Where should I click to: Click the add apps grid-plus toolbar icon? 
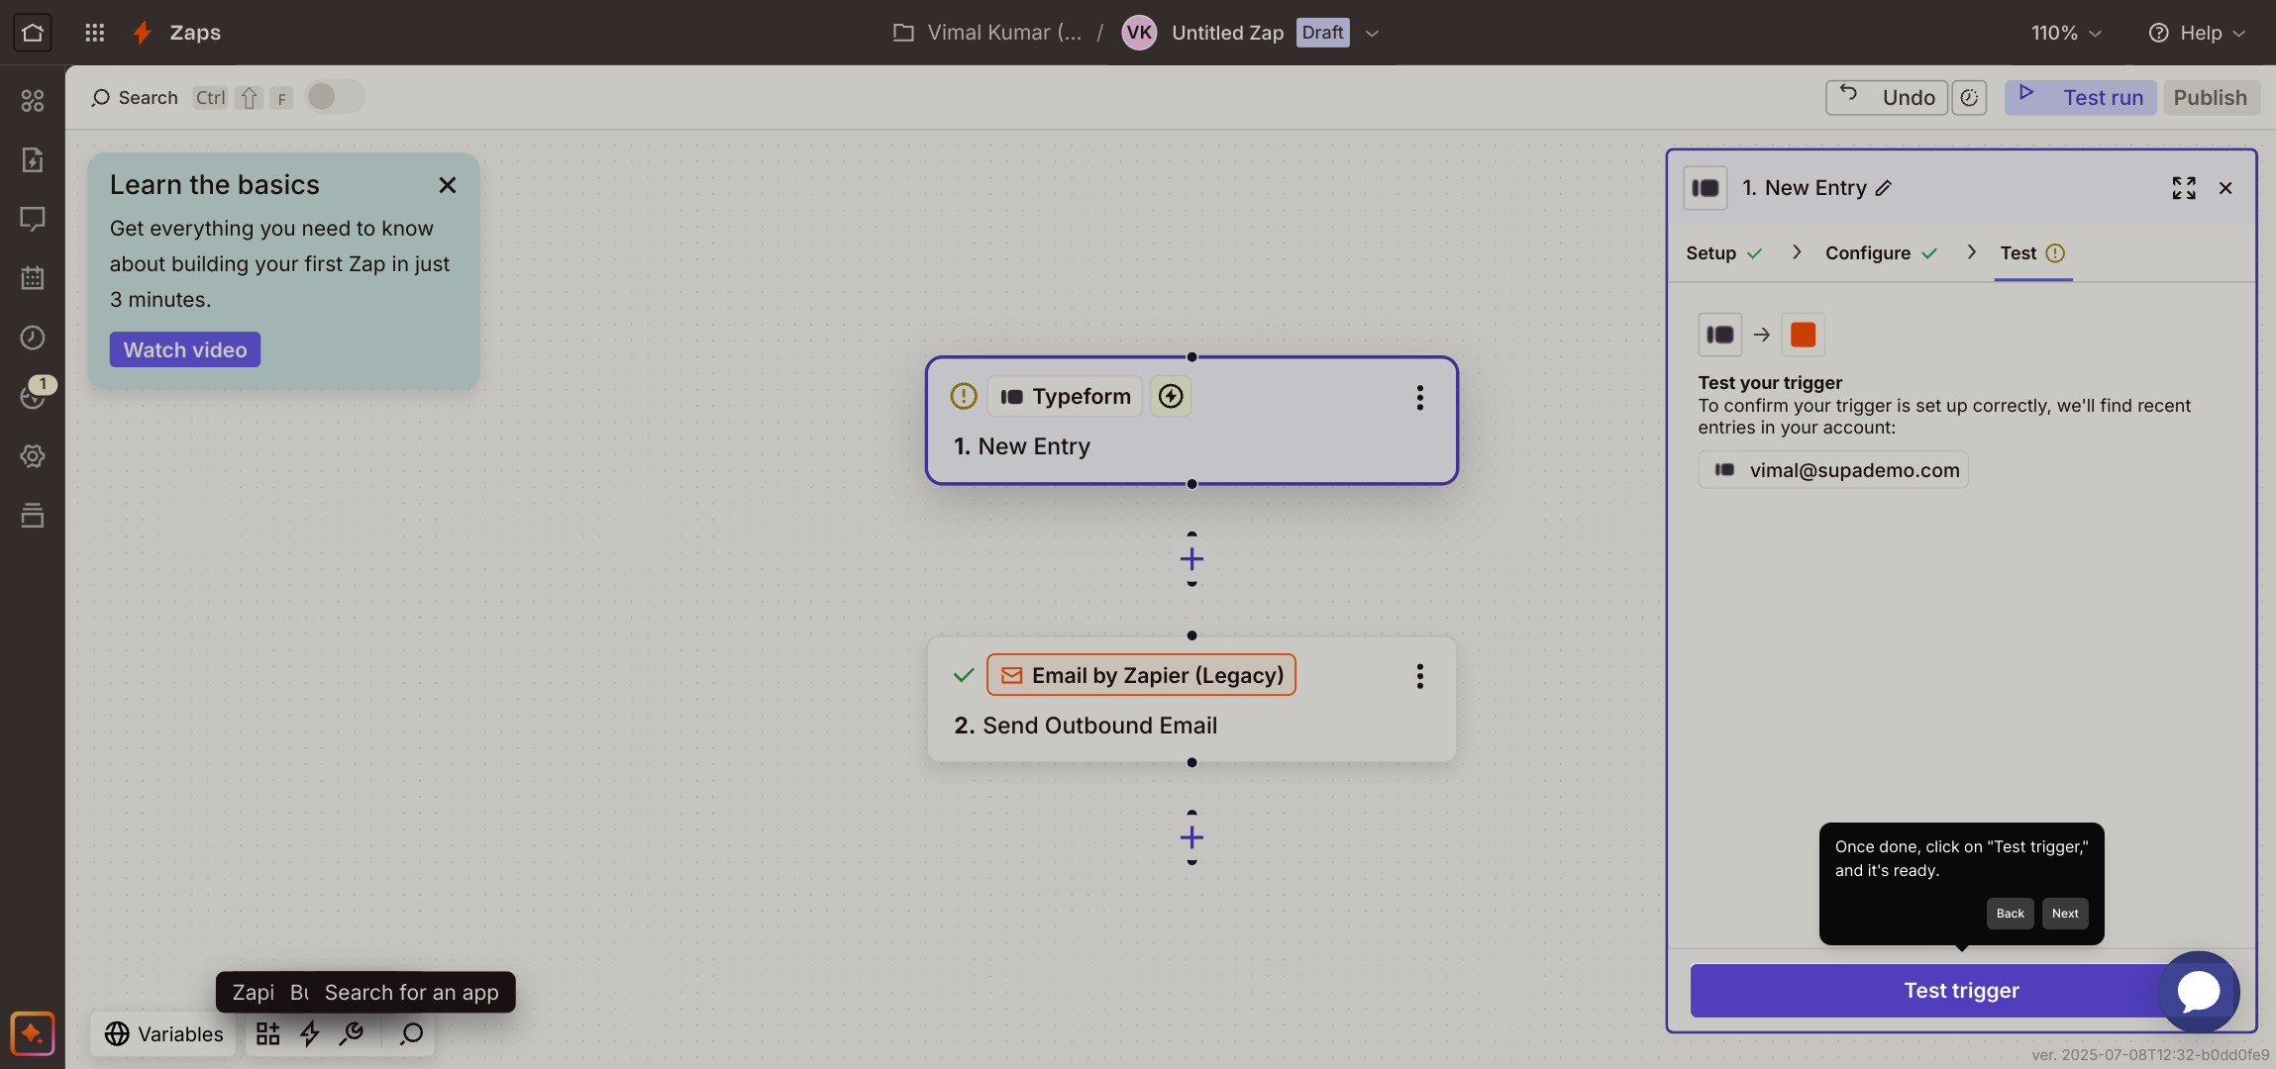pos(267,1034)
